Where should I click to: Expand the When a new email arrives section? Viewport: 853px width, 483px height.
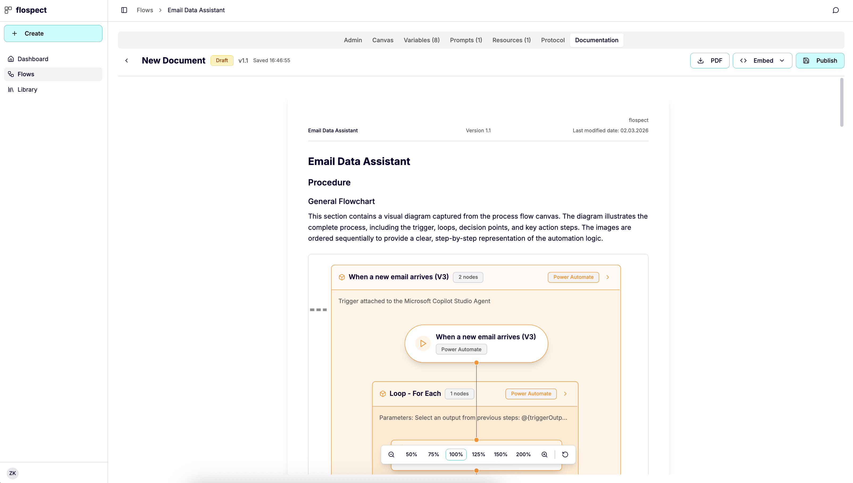pyautogui.click(x=608, y=277)
